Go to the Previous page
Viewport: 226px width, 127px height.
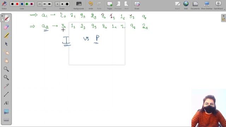(x=118, y=5)
